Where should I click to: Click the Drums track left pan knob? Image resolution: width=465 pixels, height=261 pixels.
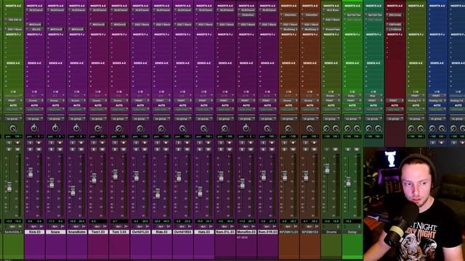point(326,128)
